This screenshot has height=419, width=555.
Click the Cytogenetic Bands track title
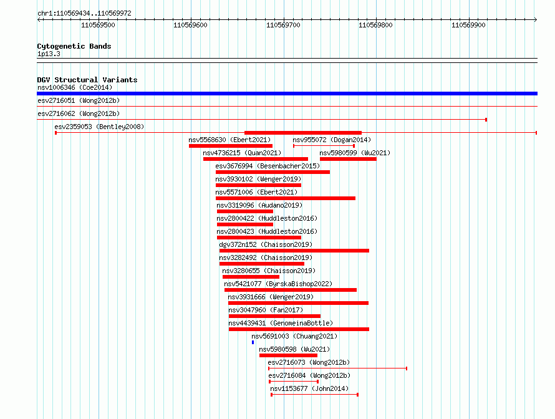pyautogui.click(x=74, y=46)
